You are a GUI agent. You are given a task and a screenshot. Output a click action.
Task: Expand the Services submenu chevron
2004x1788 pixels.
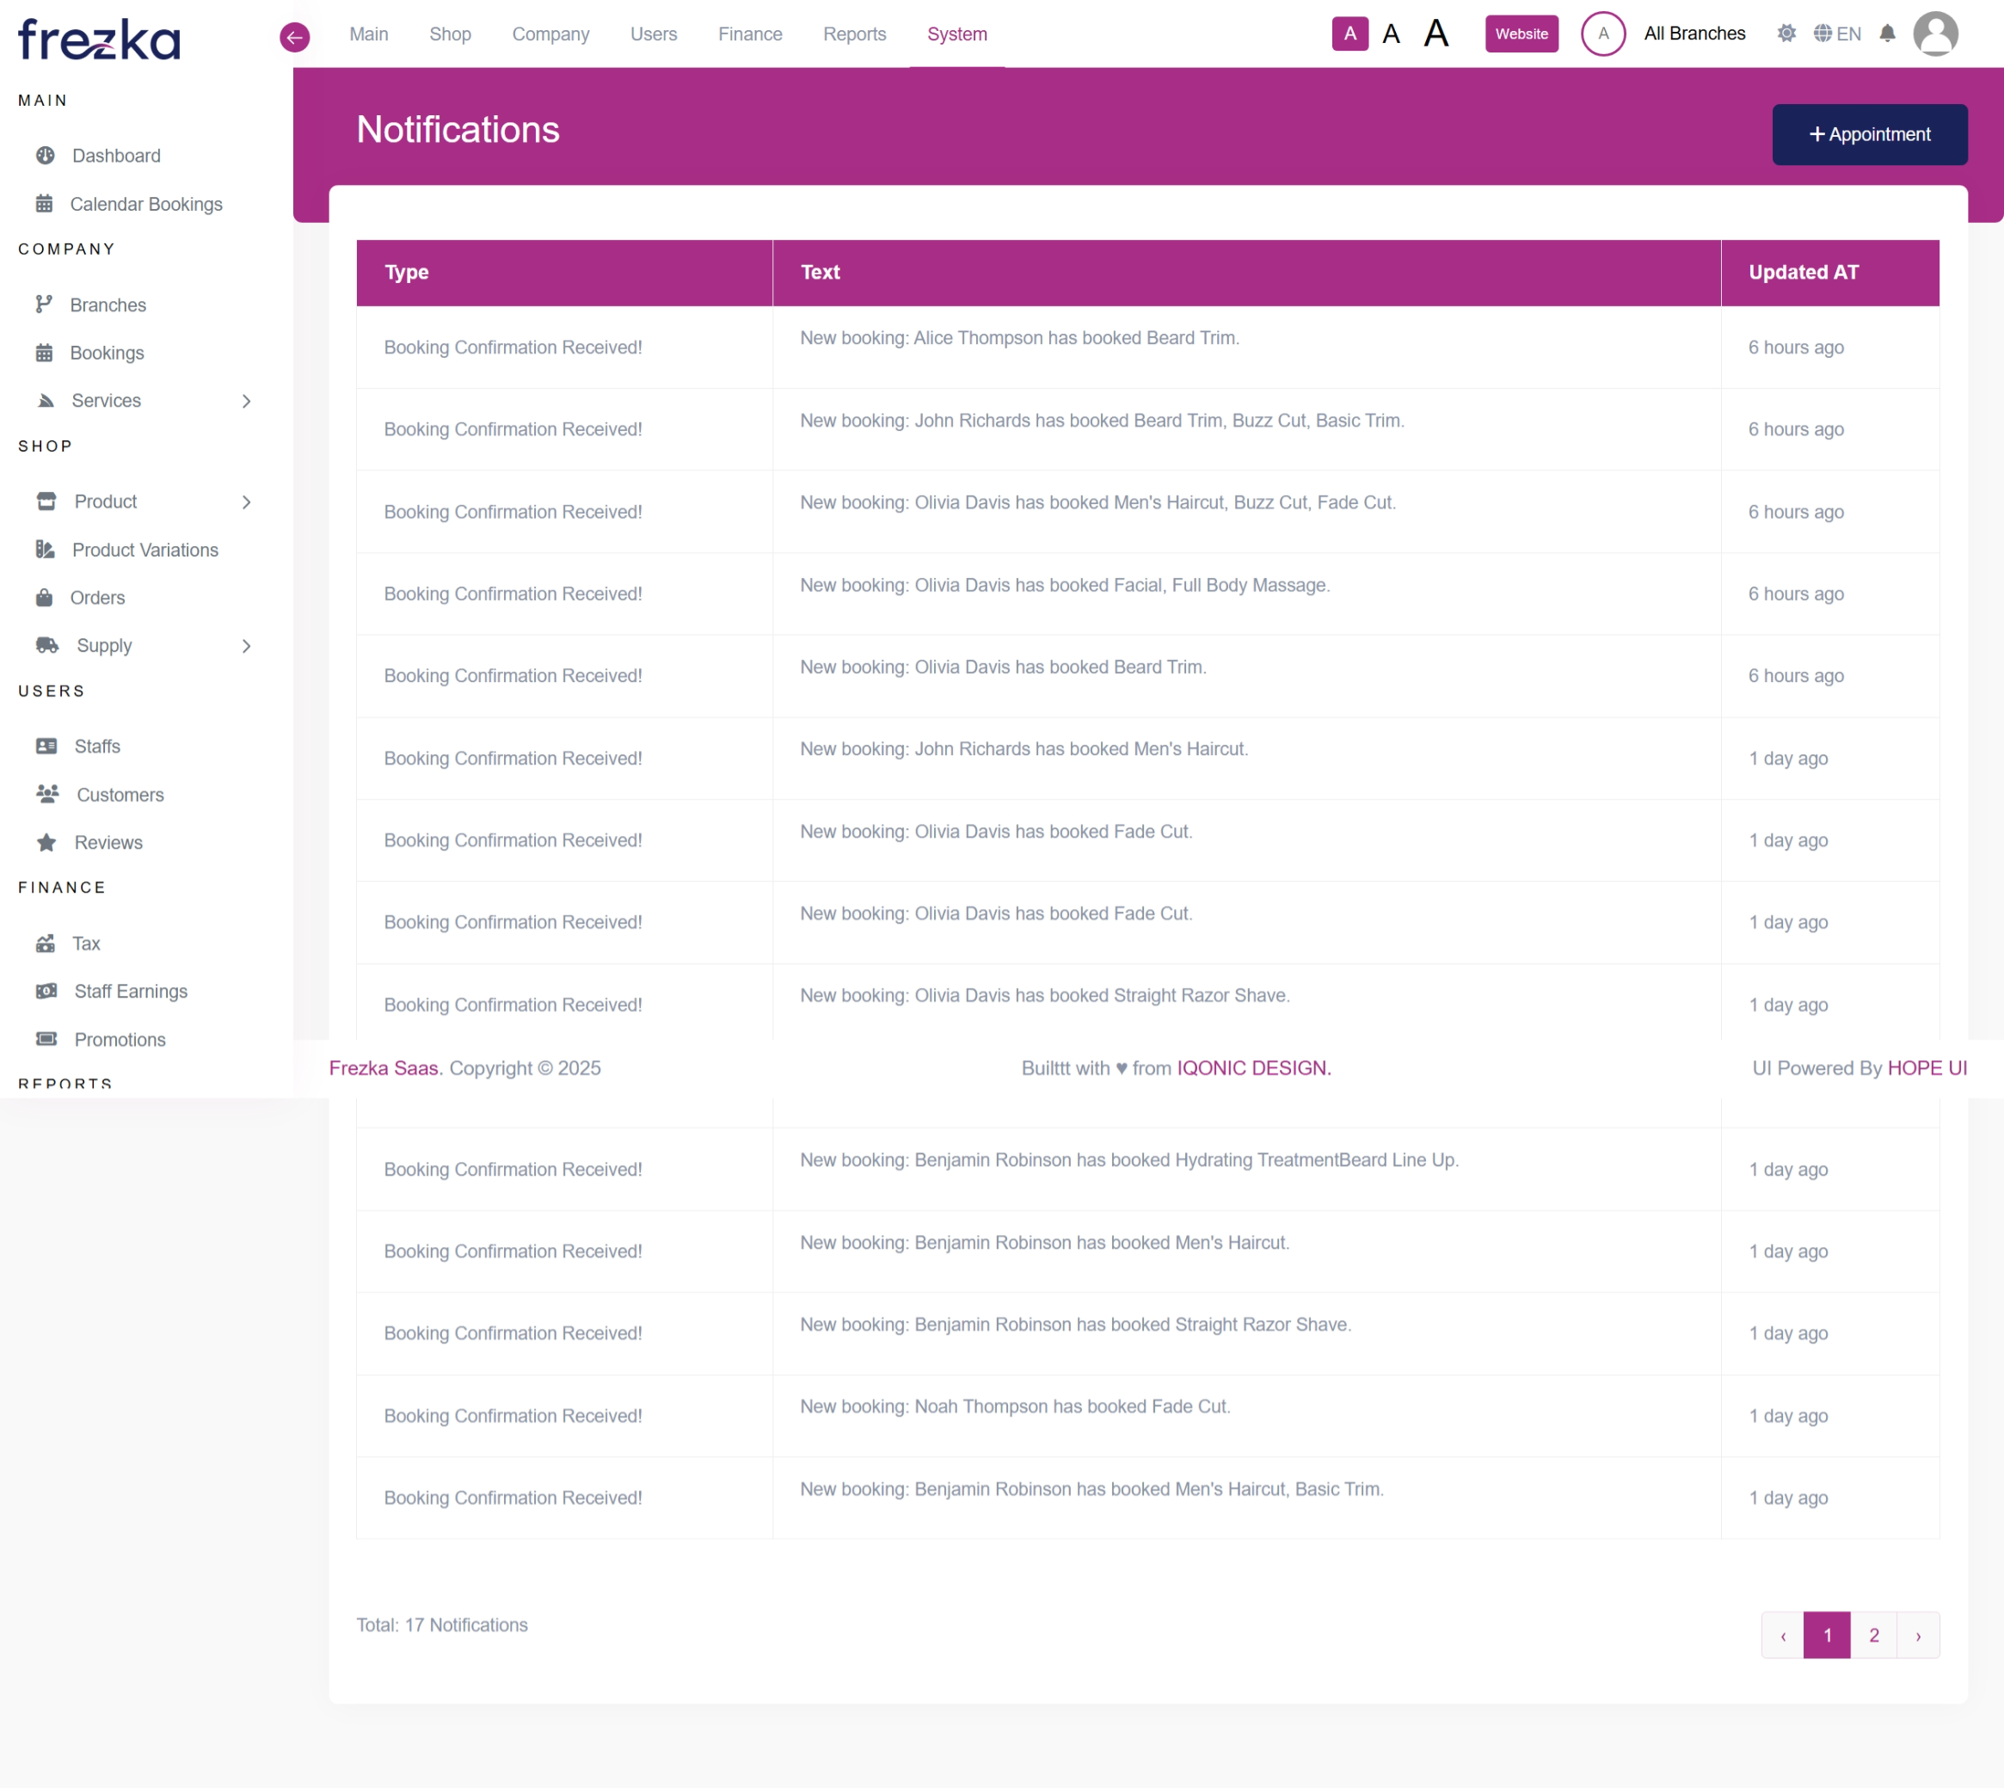tap(247, 401)
